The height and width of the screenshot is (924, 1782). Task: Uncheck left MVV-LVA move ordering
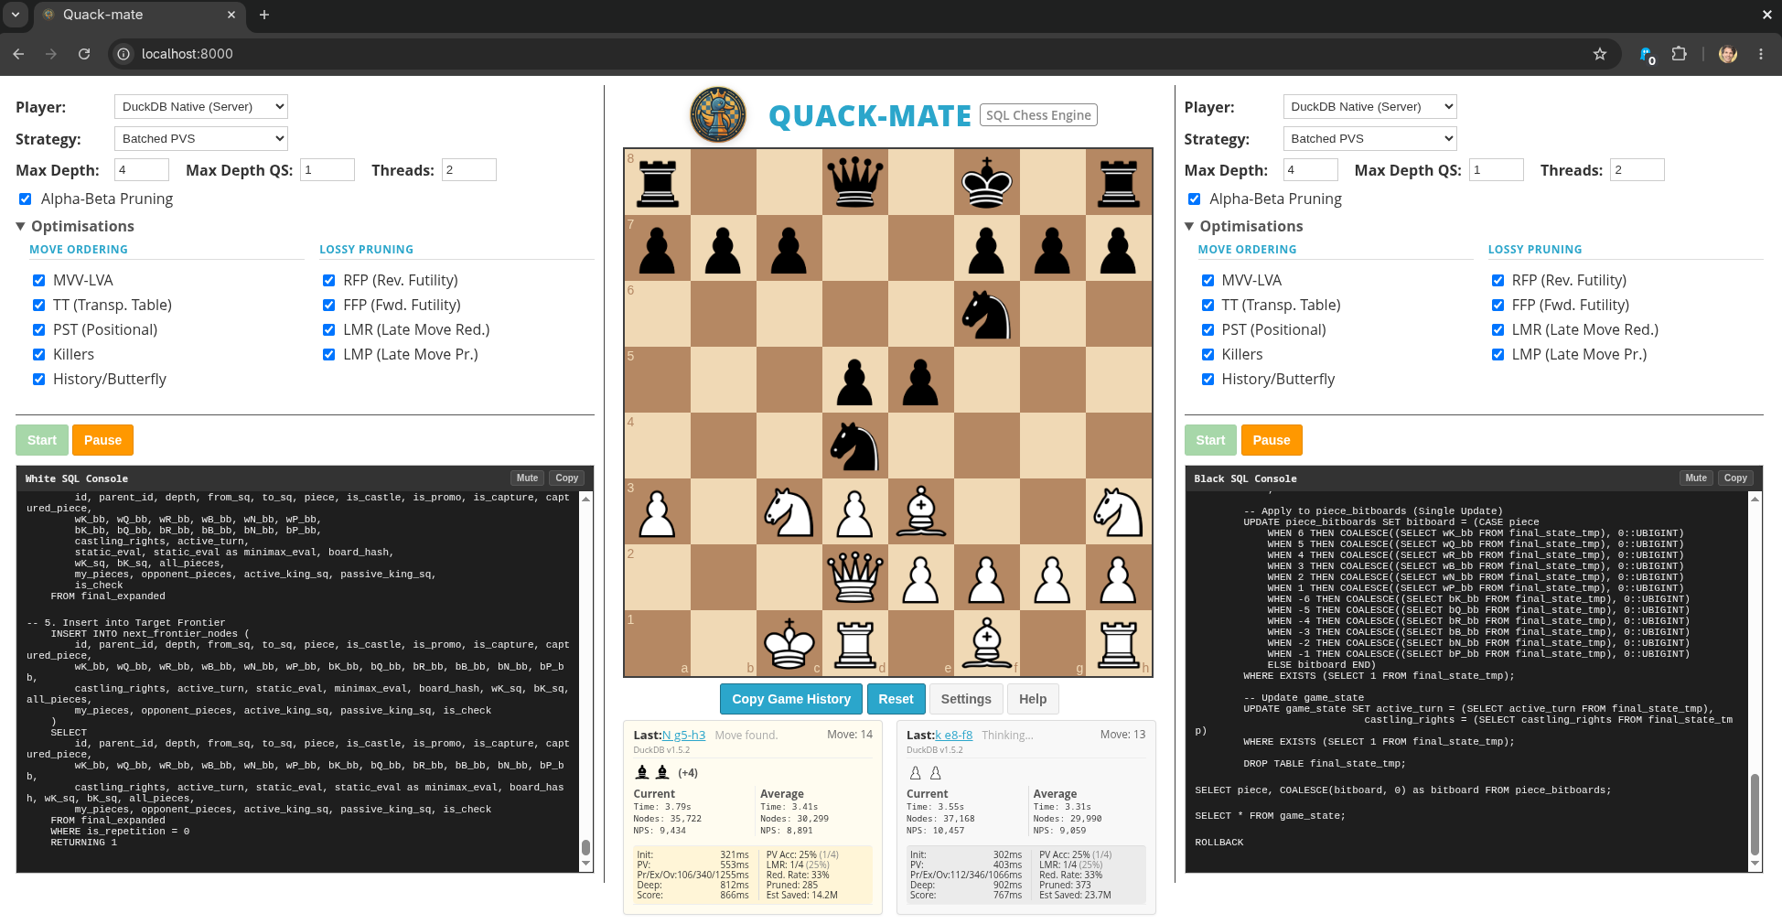38,280
